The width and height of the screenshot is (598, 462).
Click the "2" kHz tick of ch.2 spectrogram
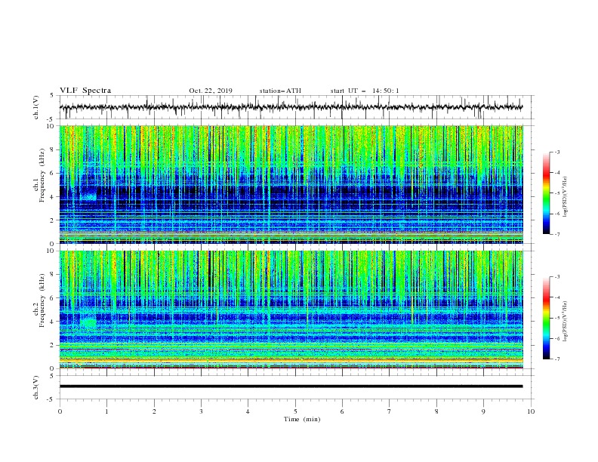pyautogui.click(x=53, y=345)
